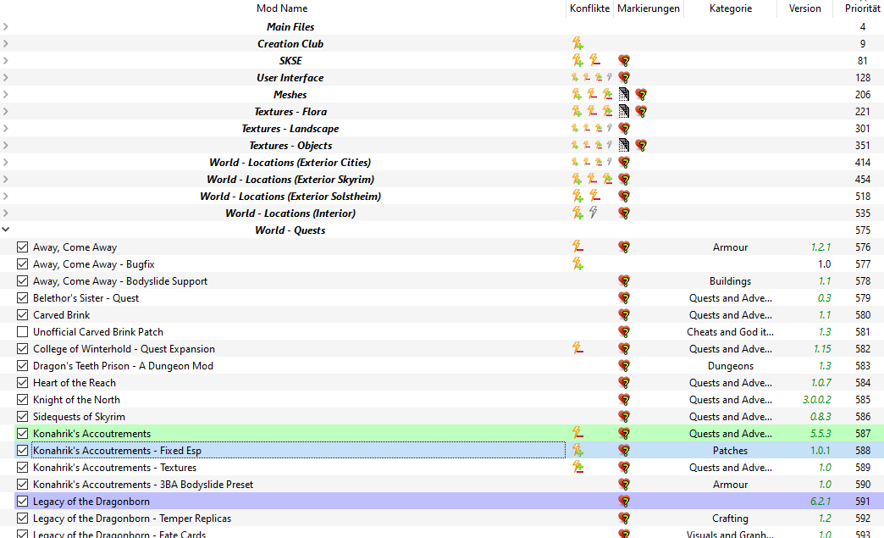The width and height of the screenshot is (884, 538).
Task: Click heart flag icon in Meshes row
Action: pyautogui.click(x=641, y=94)
